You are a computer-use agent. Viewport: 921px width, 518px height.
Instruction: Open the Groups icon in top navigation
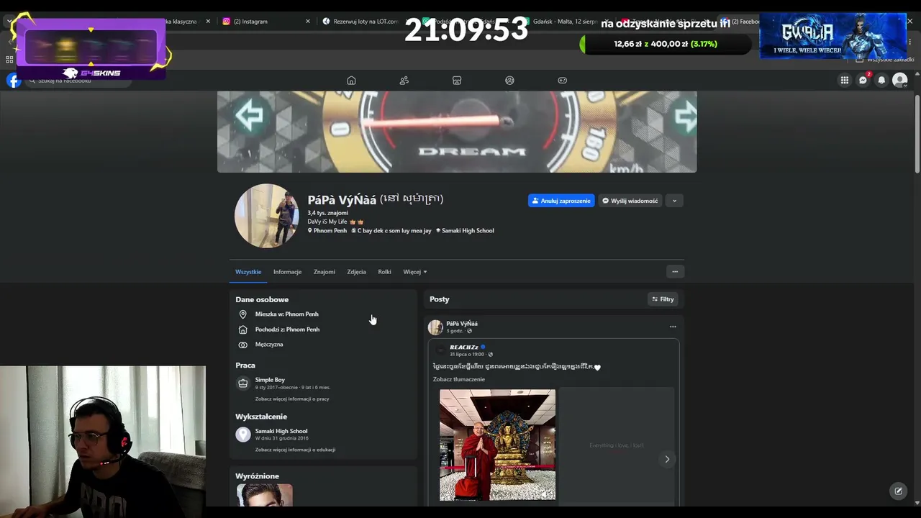[x=509, y=81]
